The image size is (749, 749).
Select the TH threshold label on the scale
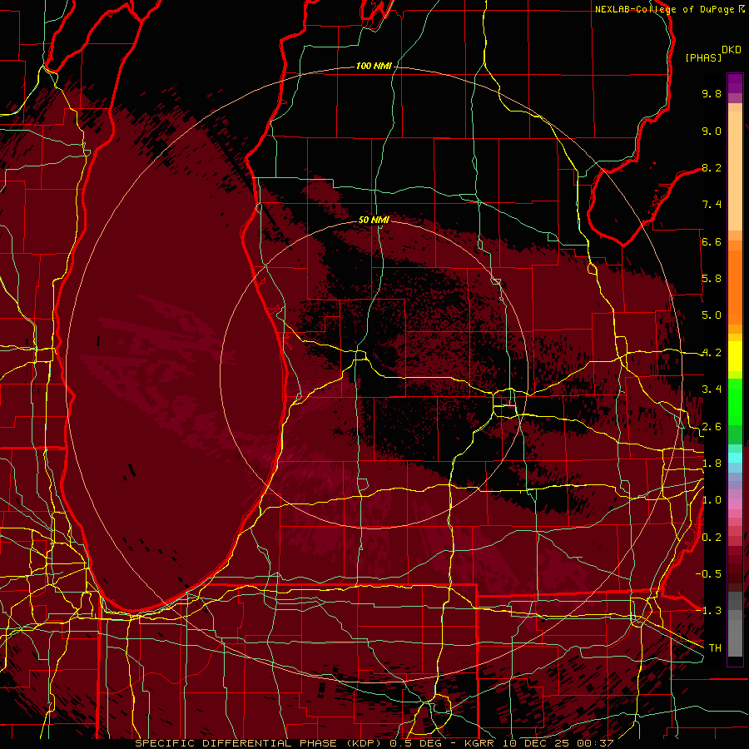point(715,647)
